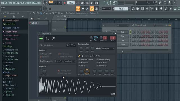Open the Piano roll toolbar icon
Image resolution: width=180 pixels, height=101 pixels.
[x=138, y=9]
